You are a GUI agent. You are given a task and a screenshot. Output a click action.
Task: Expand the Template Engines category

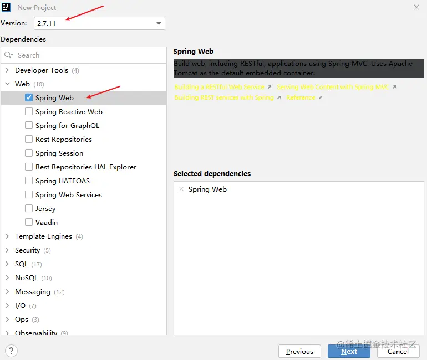(x=8, y=236)
